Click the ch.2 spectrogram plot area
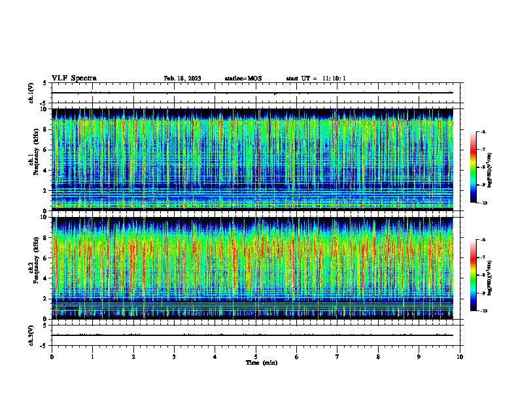Screen dimensions: 518x400 [x=252, y=268]
